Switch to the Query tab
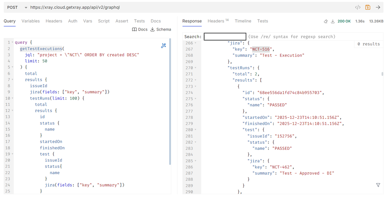Viewport: 388px width, 197px height. coord(9,21)
